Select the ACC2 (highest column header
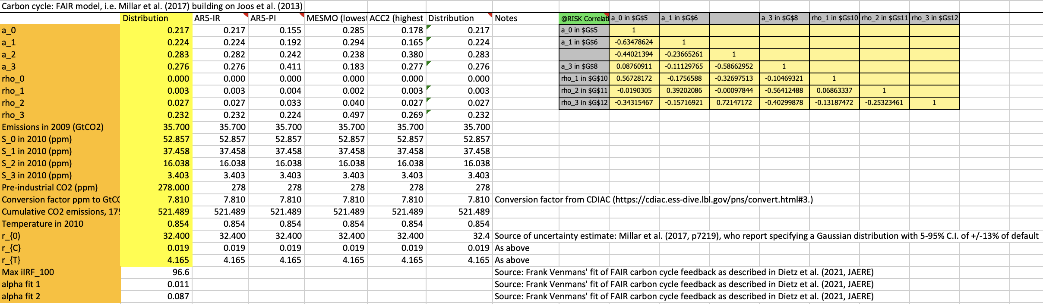1043x304 pixels. pyautogui.click(x=396, y=18)
